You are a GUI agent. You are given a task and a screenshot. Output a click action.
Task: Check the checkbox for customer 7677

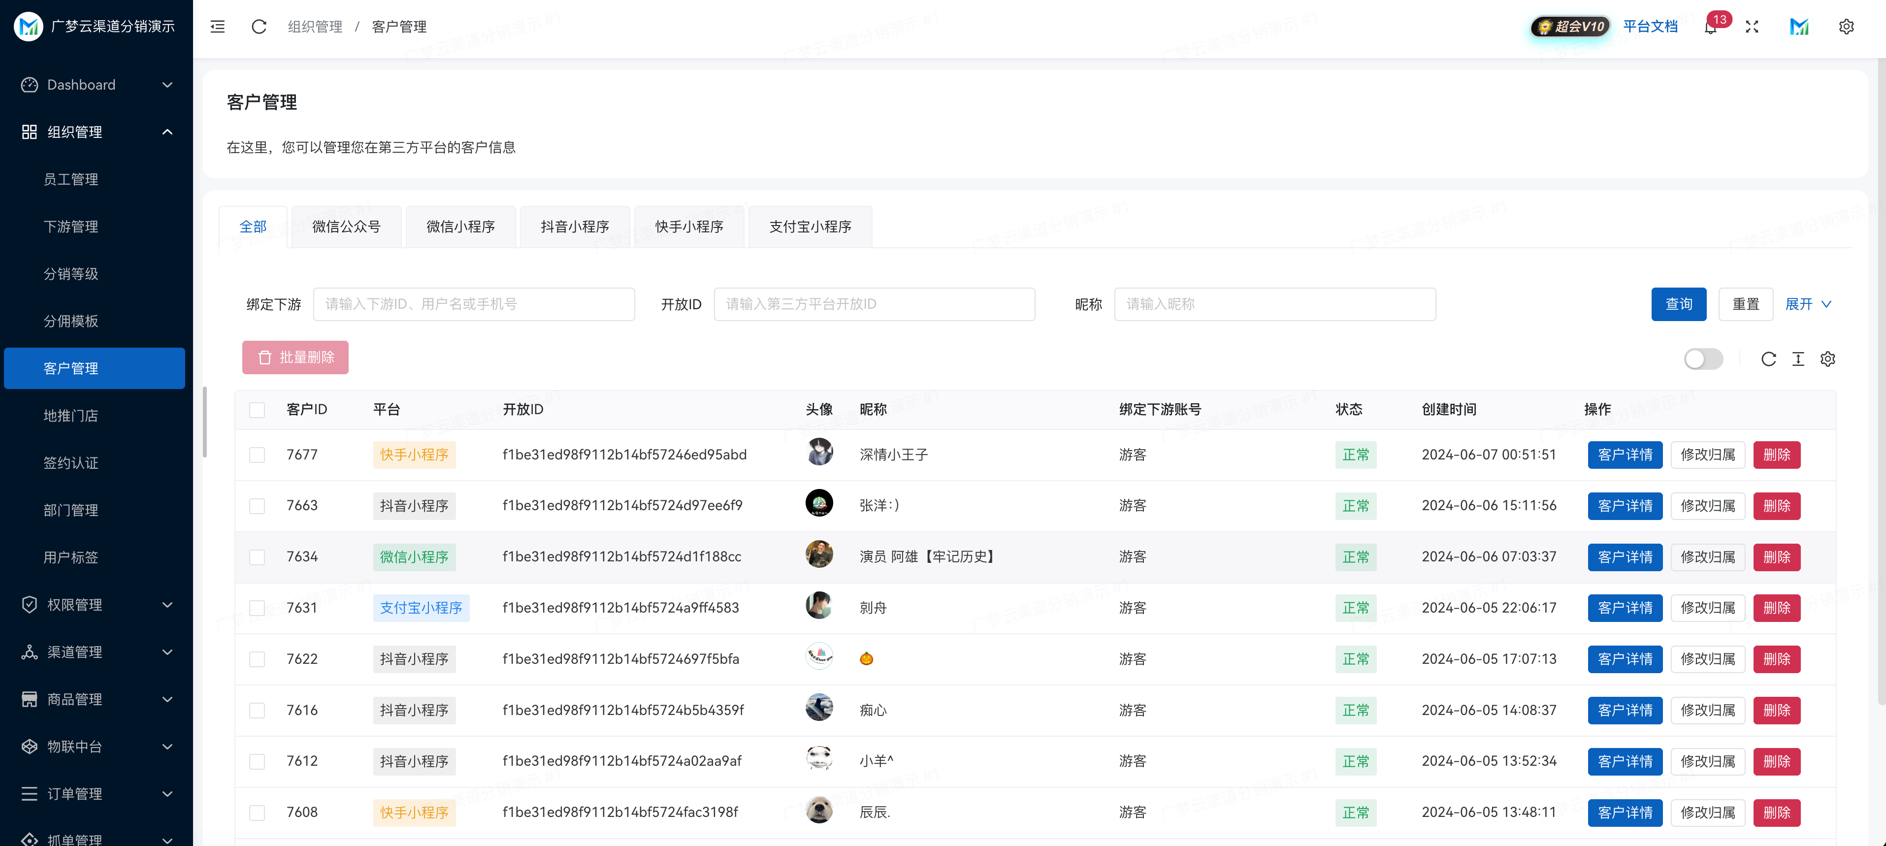(x=257, y=455)
